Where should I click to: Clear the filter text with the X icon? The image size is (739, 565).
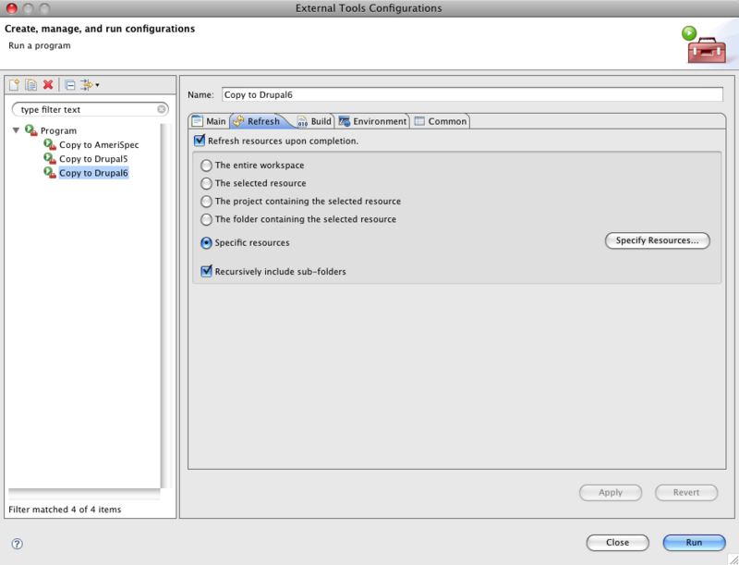tap(162, 109)
